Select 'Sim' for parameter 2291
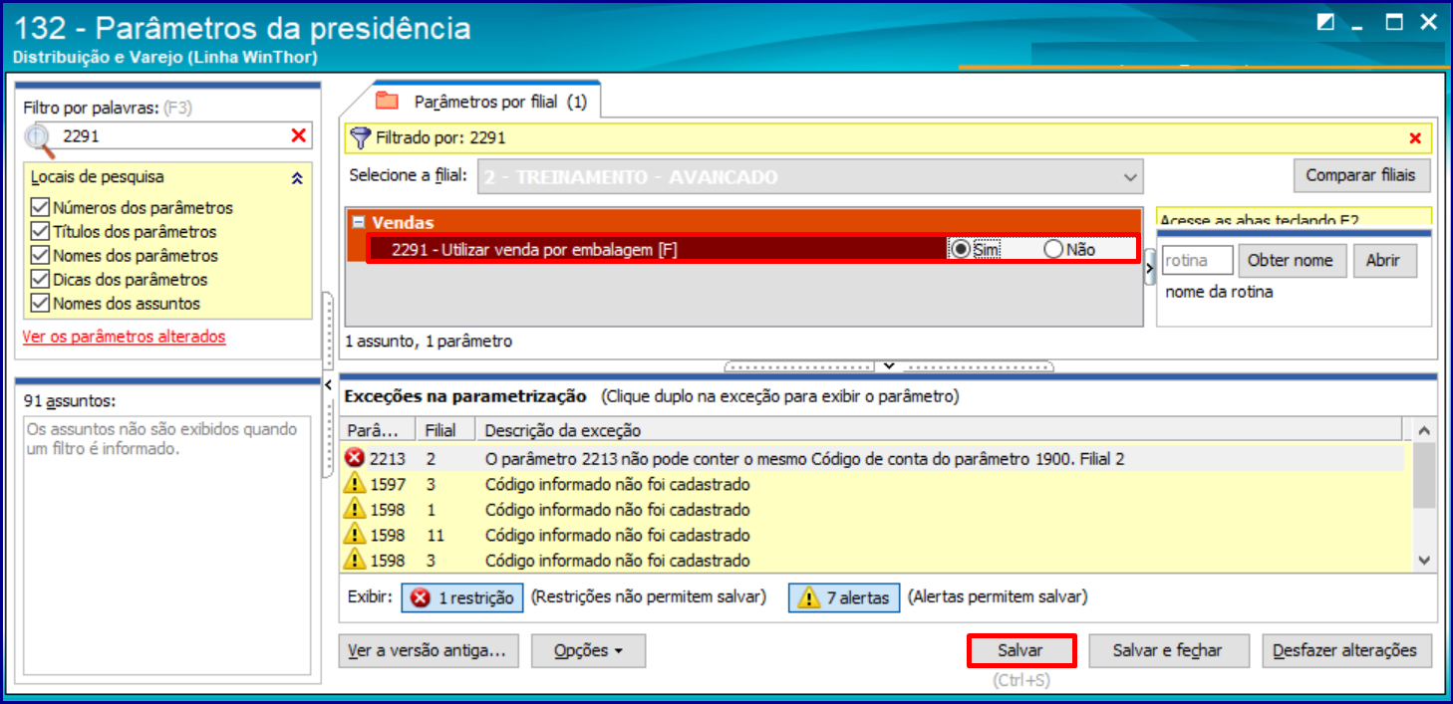Screen dimensions: 1453x704 pos(961,250)
